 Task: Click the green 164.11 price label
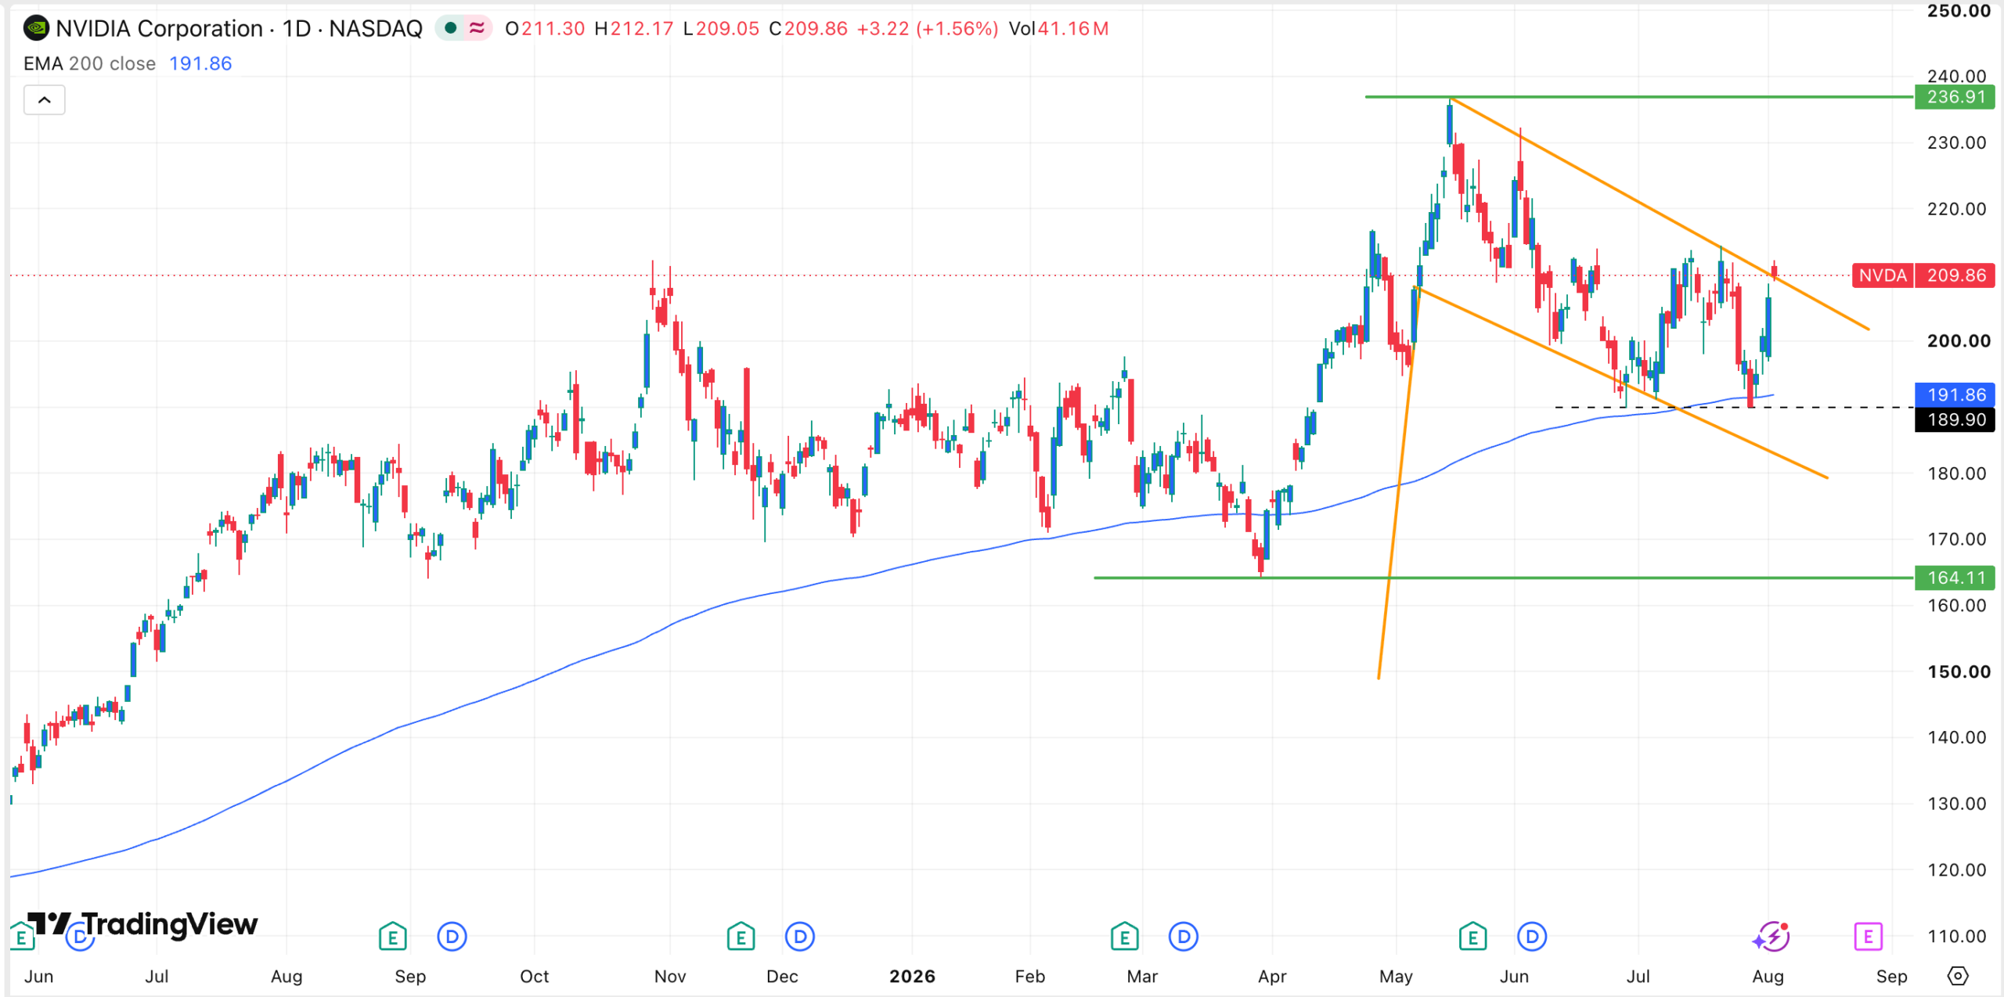(1955, 578)
